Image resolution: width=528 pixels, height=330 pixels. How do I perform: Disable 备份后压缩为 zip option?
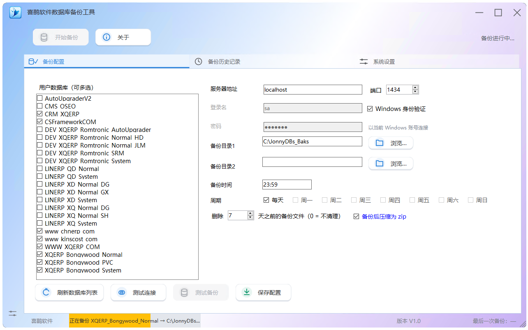click(x=357, y=217)
